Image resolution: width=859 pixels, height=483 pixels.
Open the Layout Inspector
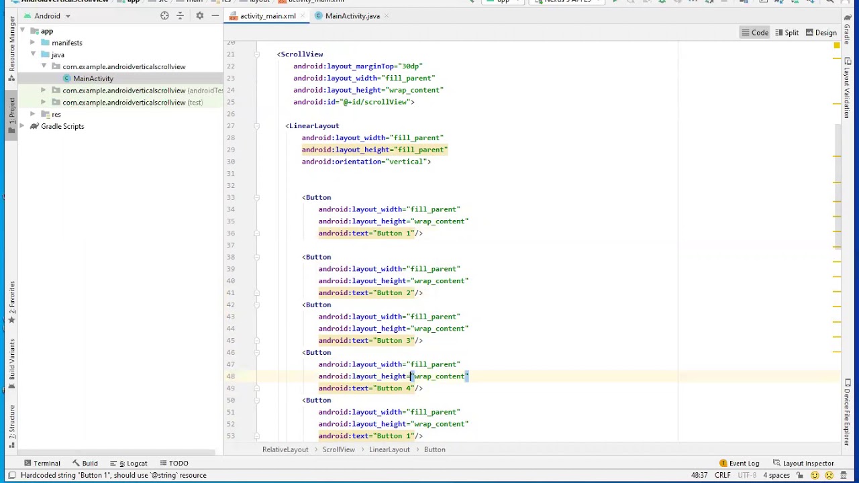803,464
